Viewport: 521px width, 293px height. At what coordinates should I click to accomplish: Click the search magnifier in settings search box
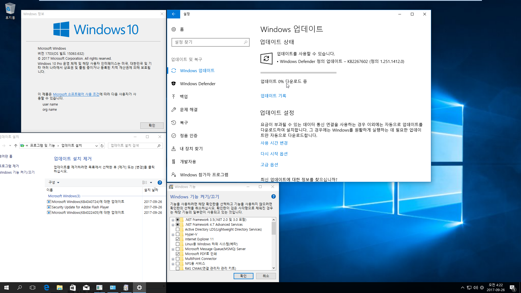pos(245,42)
